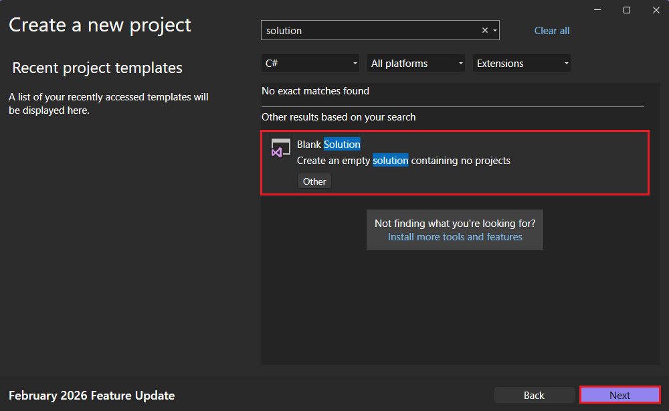This screenshot has width=669, height=411.
Task: Click the maximize window icon
Action: [626, 10]
